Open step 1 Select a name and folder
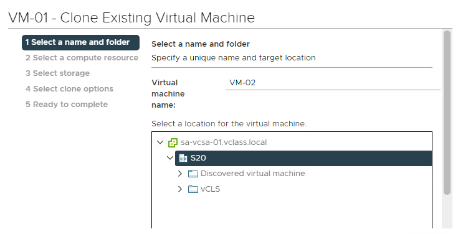Viewport: 458px width, 234px height. coord(80,42)
